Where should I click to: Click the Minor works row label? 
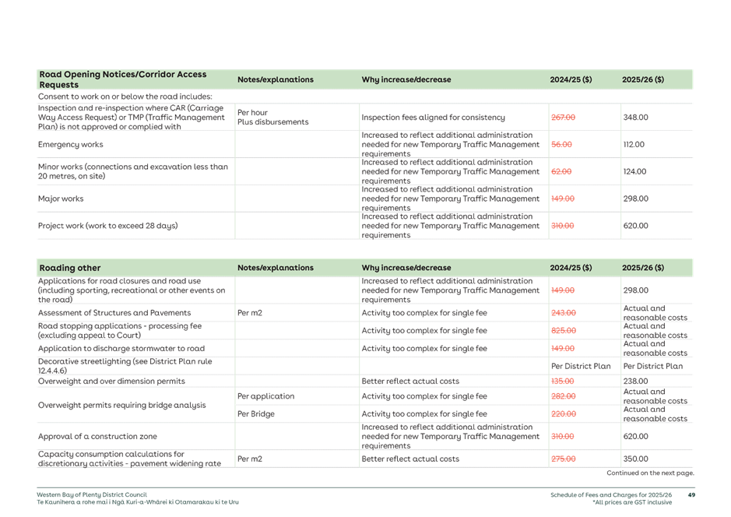click(132, 171)
